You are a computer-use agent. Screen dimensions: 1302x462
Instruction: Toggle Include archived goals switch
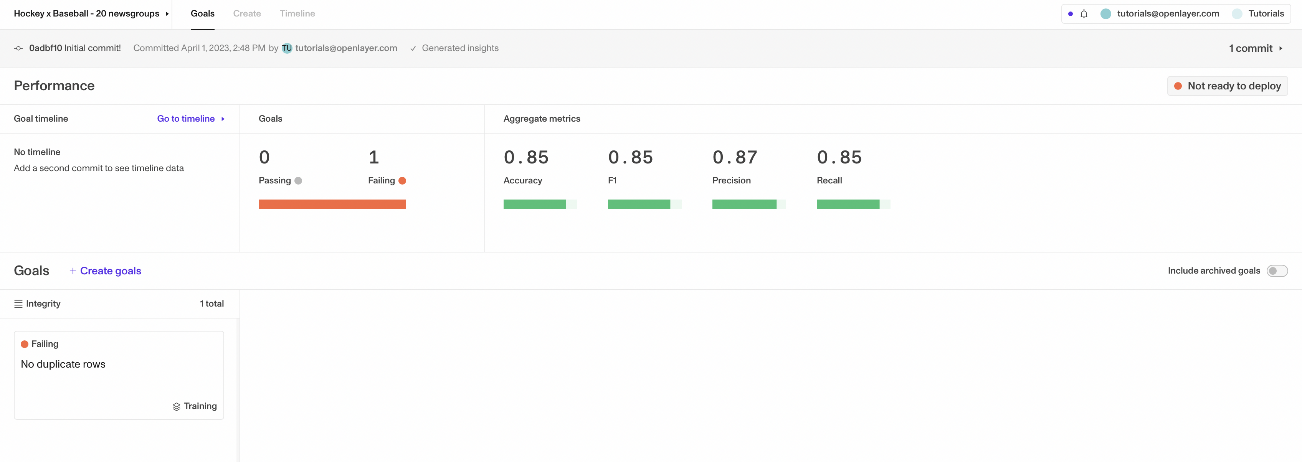click(x=1277, y=271)
